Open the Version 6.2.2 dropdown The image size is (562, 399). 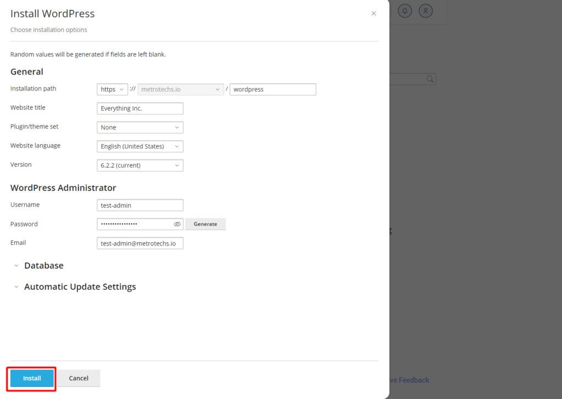click(x=140, y=166)
